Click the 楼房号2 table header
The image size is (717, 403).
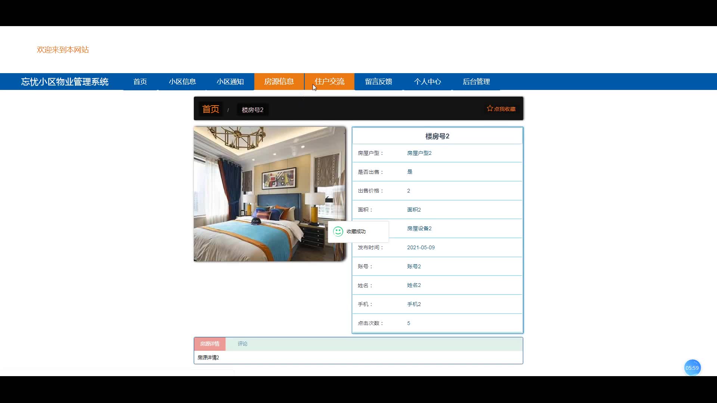click(437, 136)
